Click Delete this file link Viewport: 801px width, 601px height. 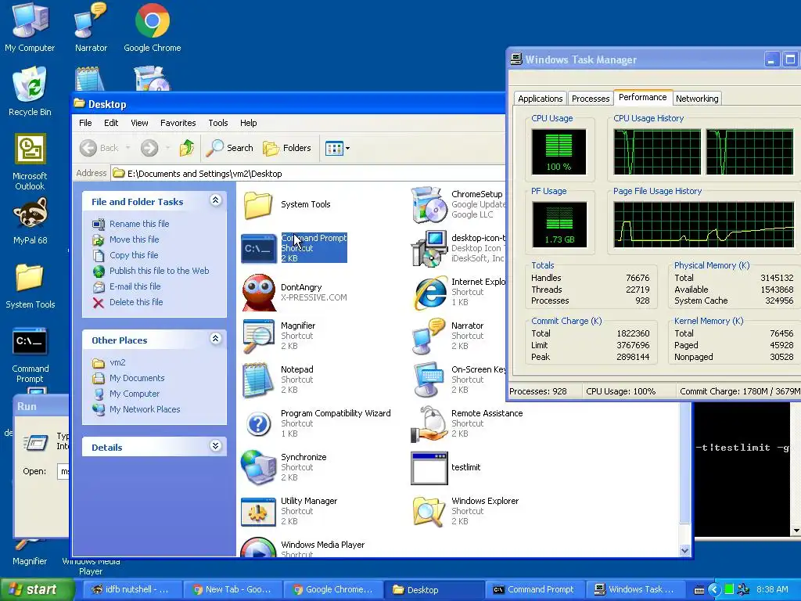(136, 302)
